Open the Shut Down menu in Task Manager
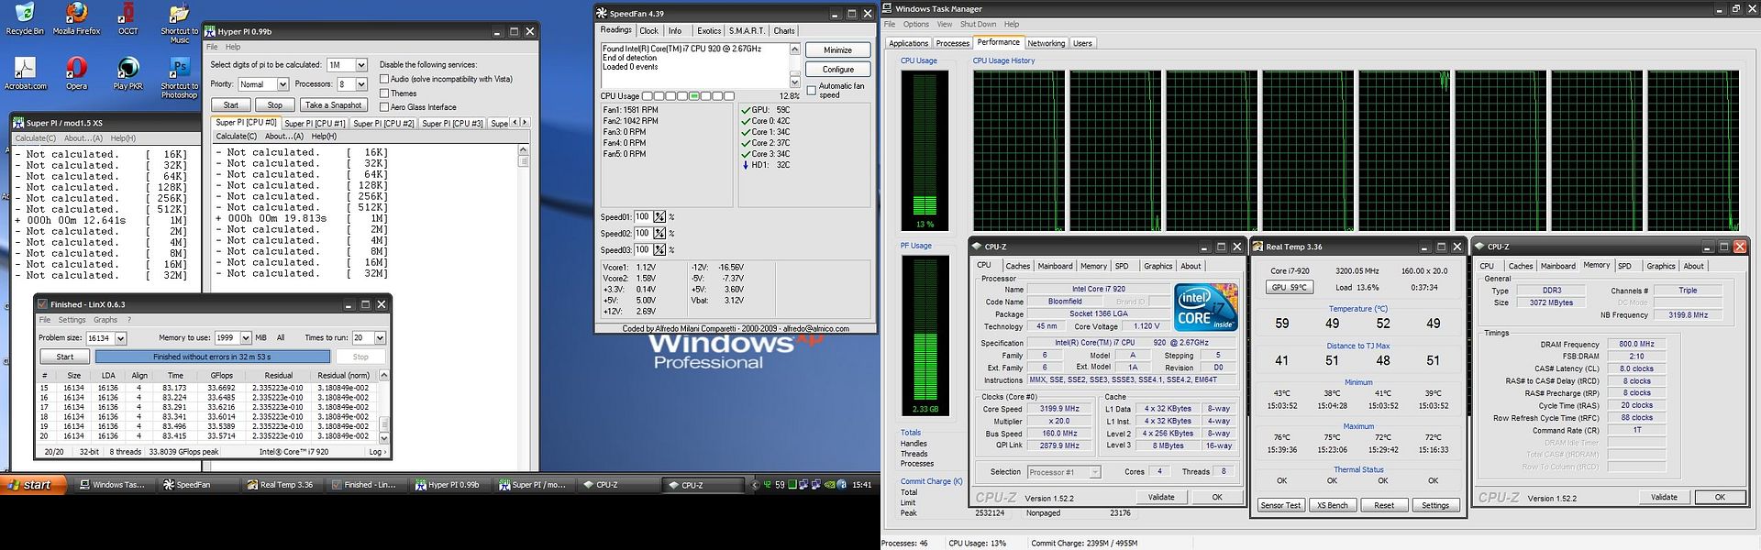1761x550 pixels. click(978, 25)
